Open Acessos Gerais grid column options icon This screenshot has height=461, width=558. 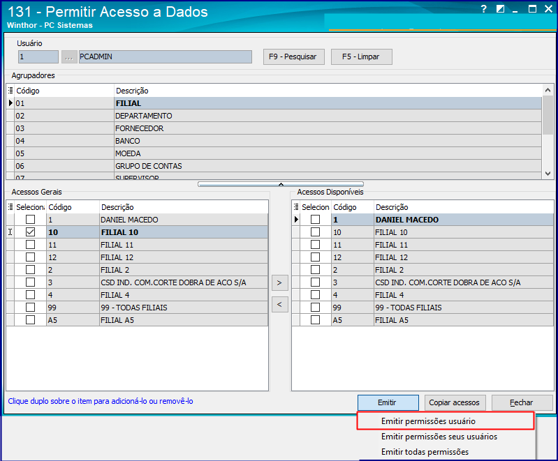point(10,207)
